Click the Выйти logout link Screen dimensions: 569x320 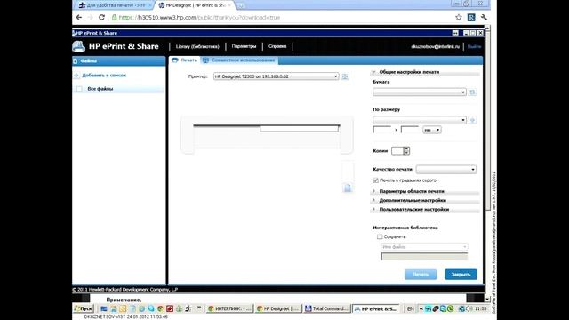coord(474,46)
